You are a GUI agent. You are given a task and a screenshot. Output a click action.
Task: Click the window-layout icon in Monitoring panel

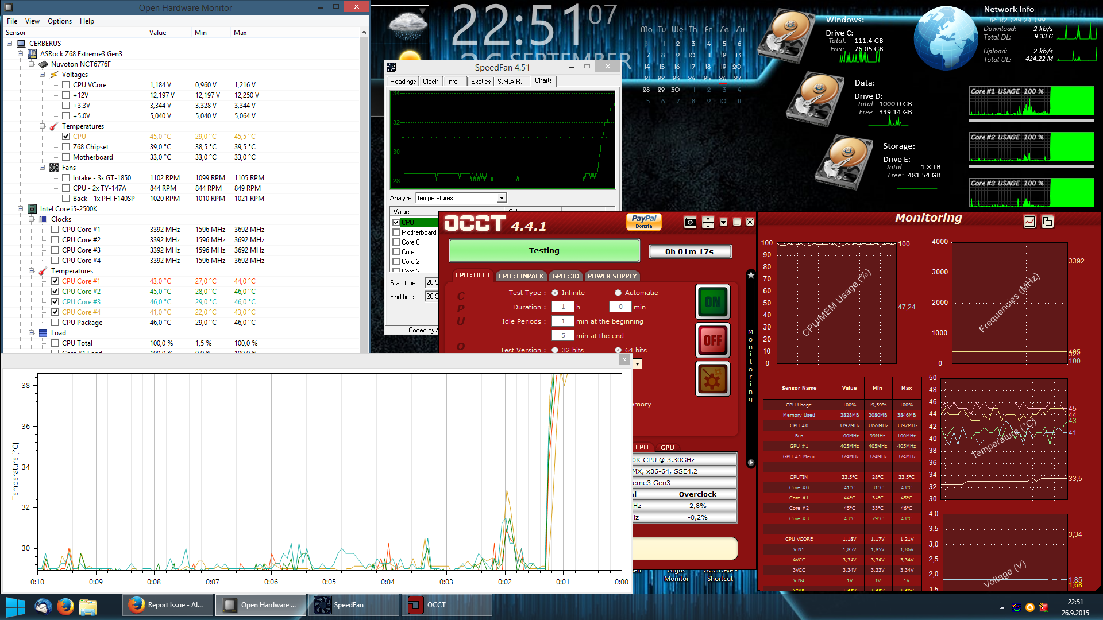[x=1047, y=222]
